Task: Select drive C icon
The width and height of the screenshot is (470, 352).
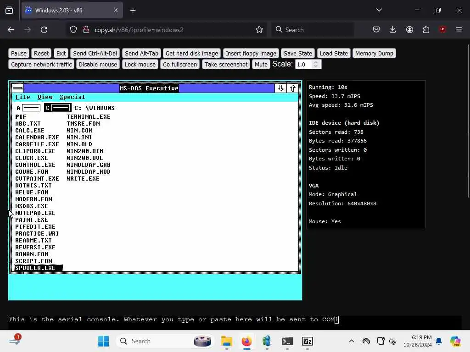Action: 58,108
